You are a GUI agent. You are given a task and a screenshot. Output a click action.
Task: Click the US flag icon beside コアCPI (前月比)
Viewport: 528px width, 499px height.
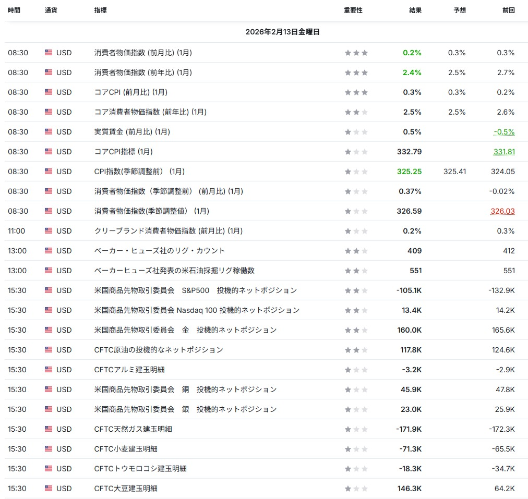click(x=49, y=92)
